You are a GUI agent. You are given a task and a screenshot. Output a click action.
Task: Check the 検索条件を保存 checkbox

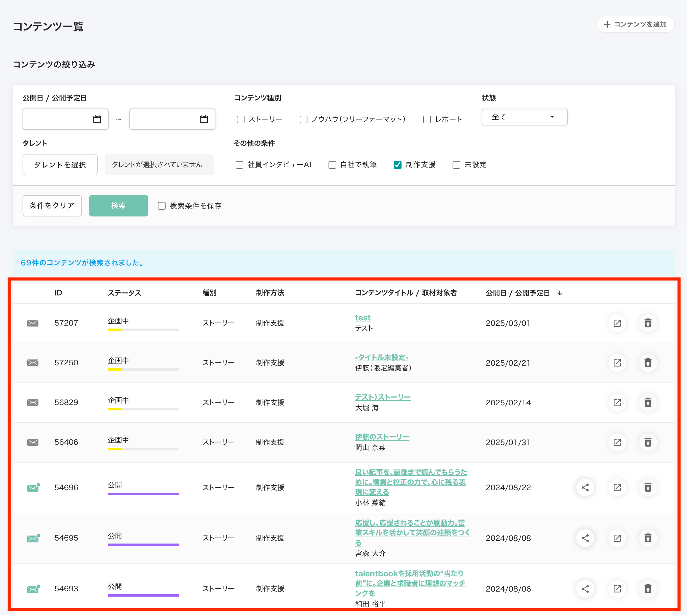click(162, 206)
